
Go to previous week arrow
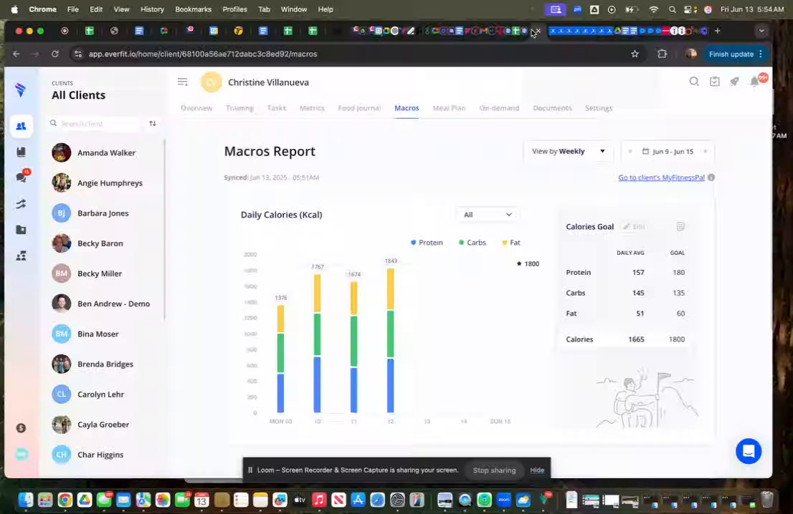click(630, 152)
